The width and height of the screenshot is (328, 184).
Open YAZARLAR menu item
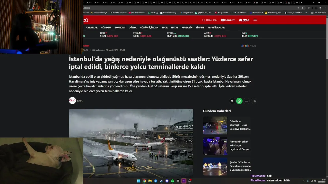point(92,28)
